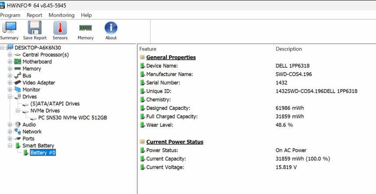Click the Feature column header
376x194 pixels.
[x=148, y=49]
